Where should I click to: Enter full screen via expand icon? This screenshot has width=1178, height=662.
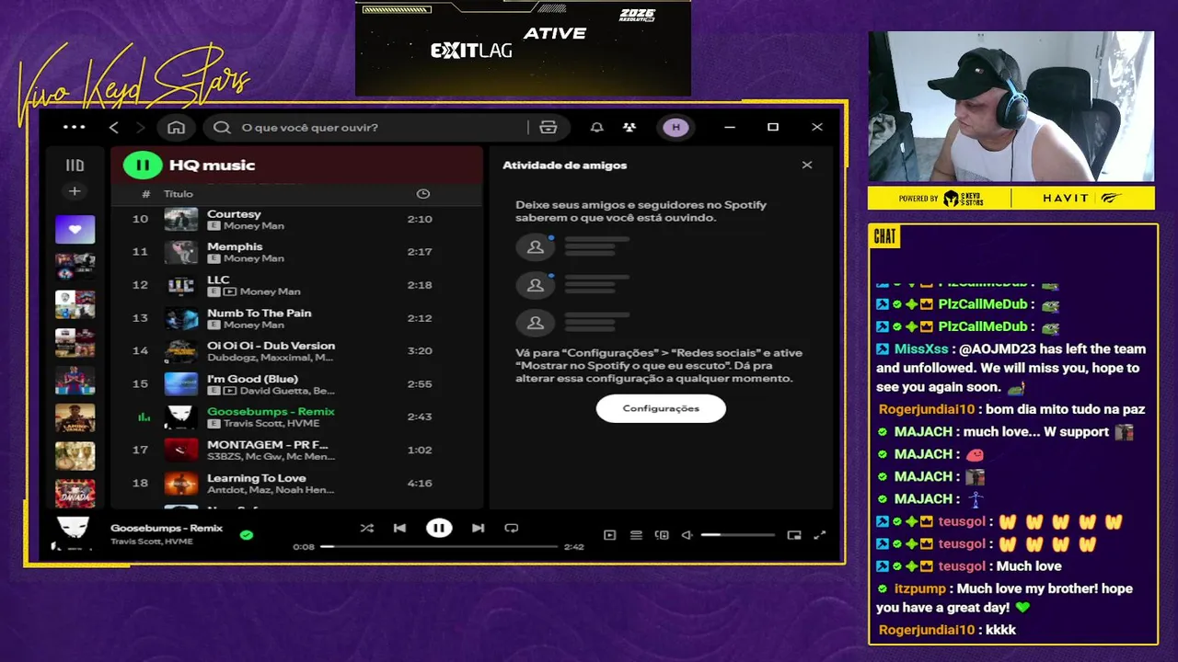click(x=820, y=535)
